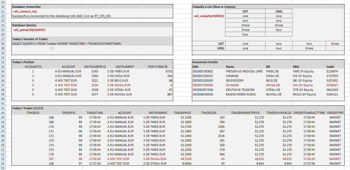Select Sedol value 5294121
The width and height of the screenshot is (350, 170).
(x=332, y=94)
